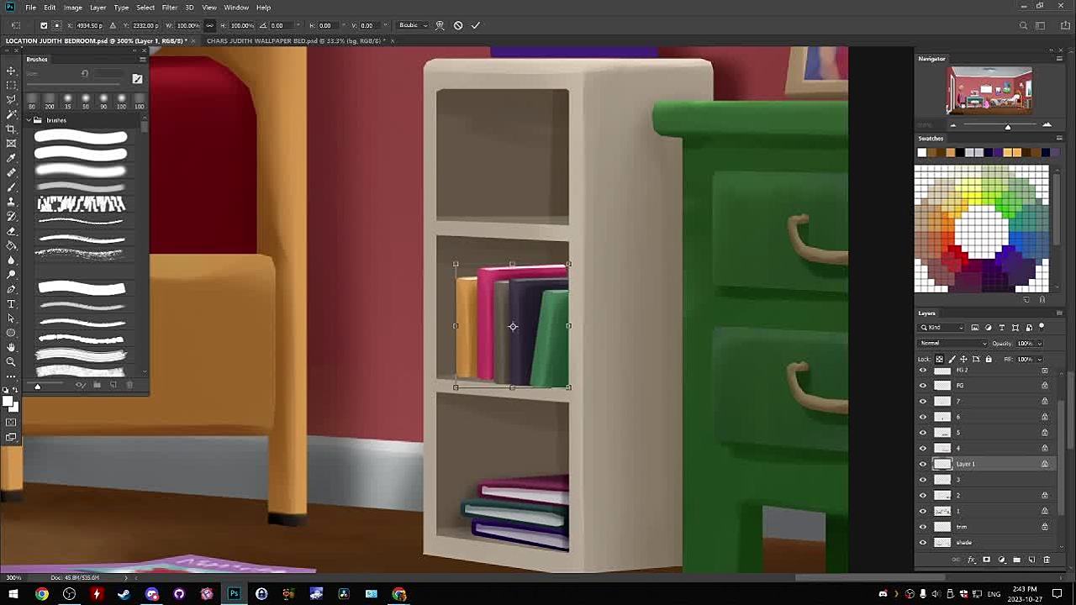This screenshot has width=1076, height=605.
Task: Choose the Type tool
Action: (11, 303)
